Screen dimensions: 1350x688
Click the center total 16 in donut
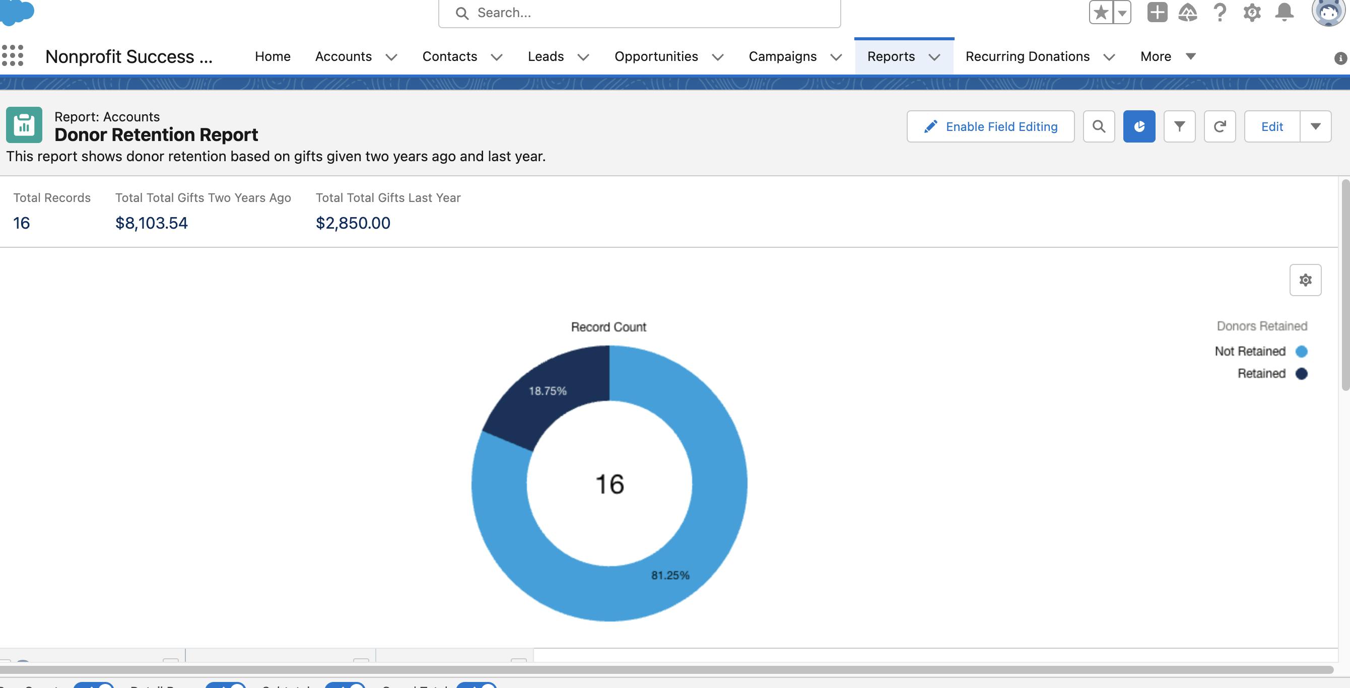610,484
